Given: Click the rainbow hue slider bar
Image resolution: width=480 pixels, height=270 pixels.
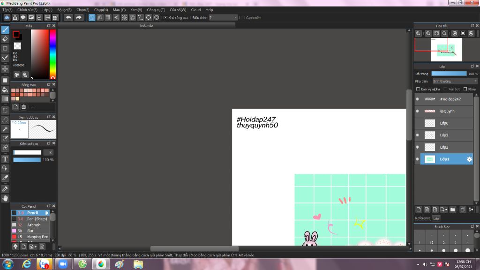Looking at the screenshot, I should [x=52, y=54].
